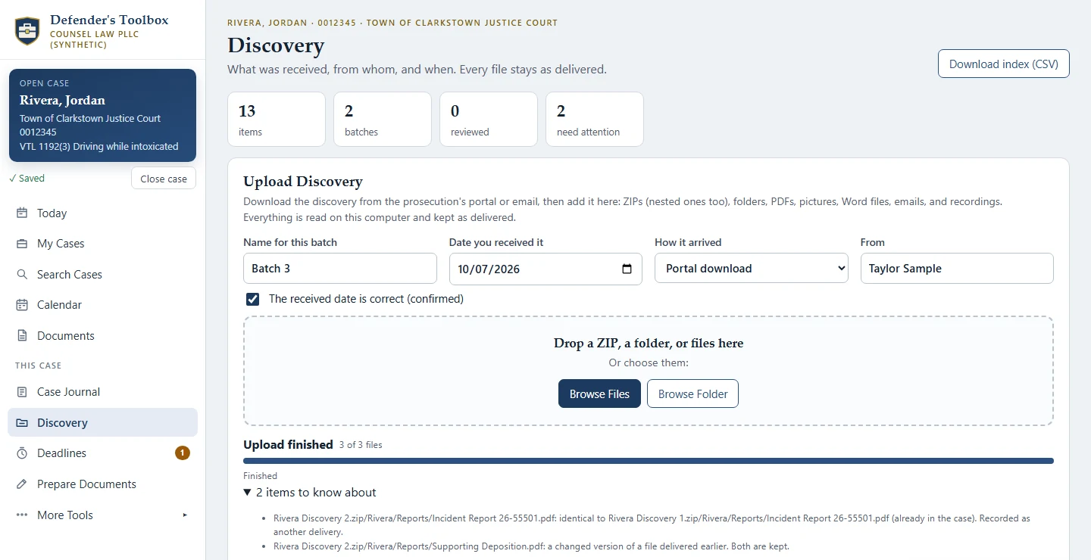Image resolution: width=1091 pixels, height=560 pixels.
Task: Edit the 'Name for this batch' field
Action: click(x=340, y=269)
